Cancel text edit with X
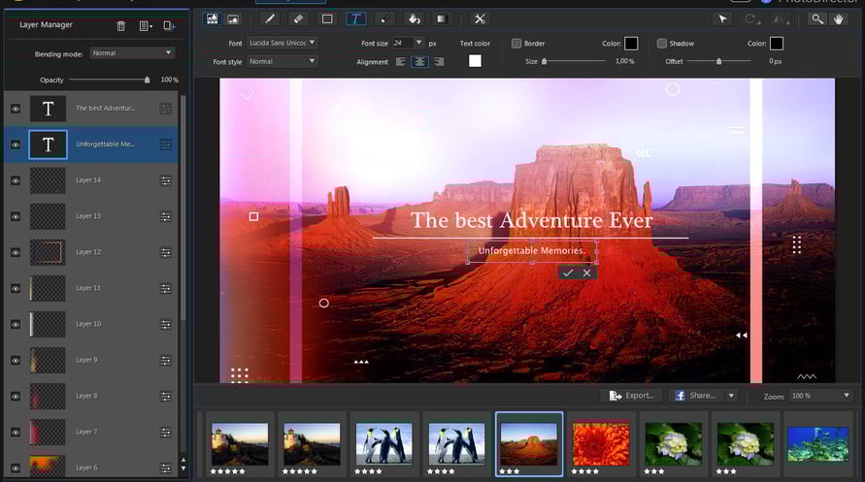 pyautogui.click(x=587, y=273)
